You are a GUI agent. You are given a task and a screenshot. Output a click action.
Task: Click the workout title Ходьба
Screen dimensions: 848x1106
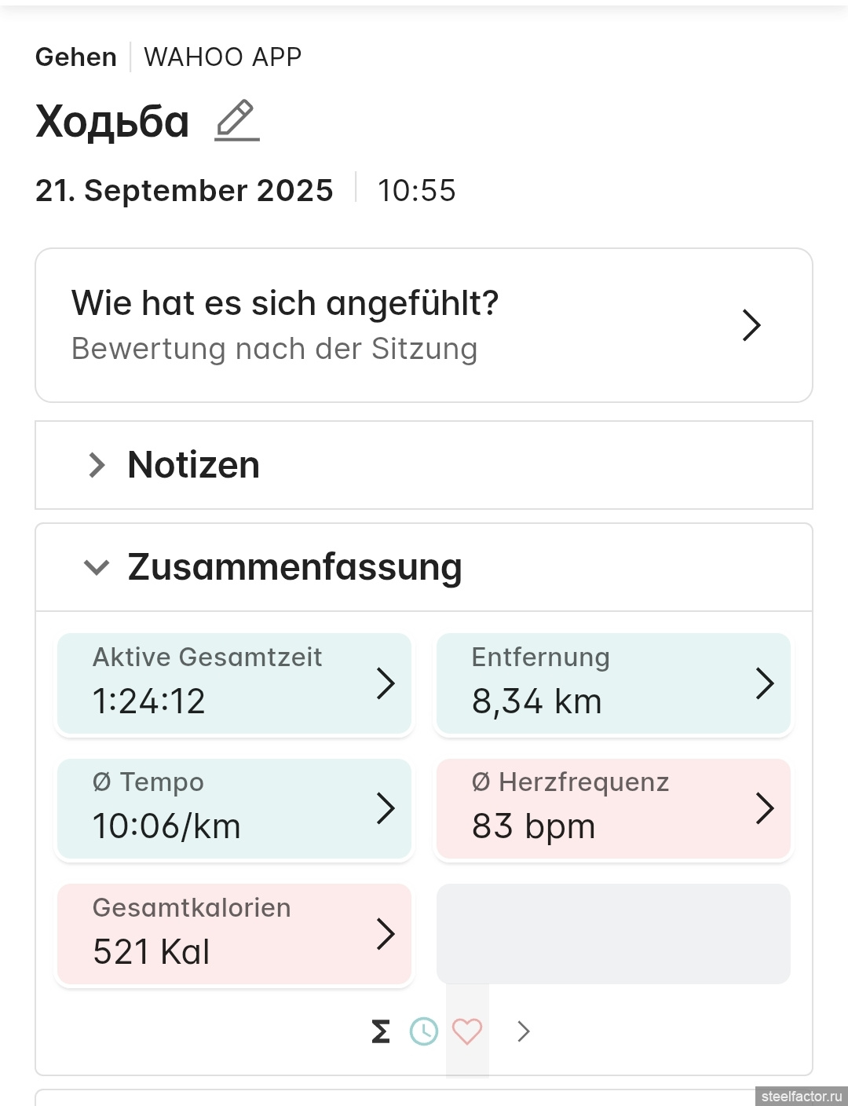click(112, 122)
